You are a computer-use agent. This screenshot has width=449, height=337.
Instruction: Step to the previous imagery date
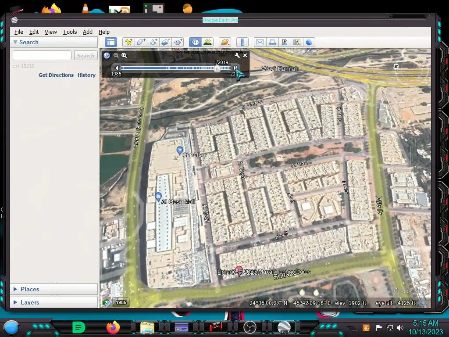(116, 68)
